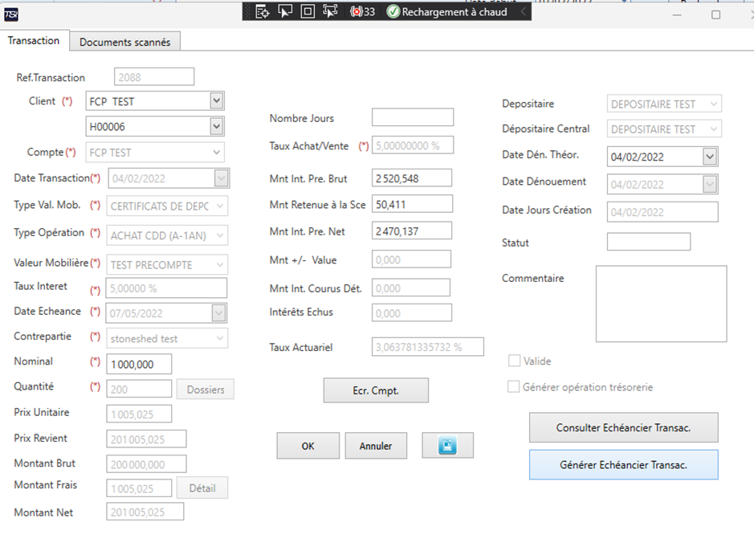The width and height of the screenshot is (754, 555).
Task: Click the Ecr. Cmpt. button
Action: coord(376,390)
